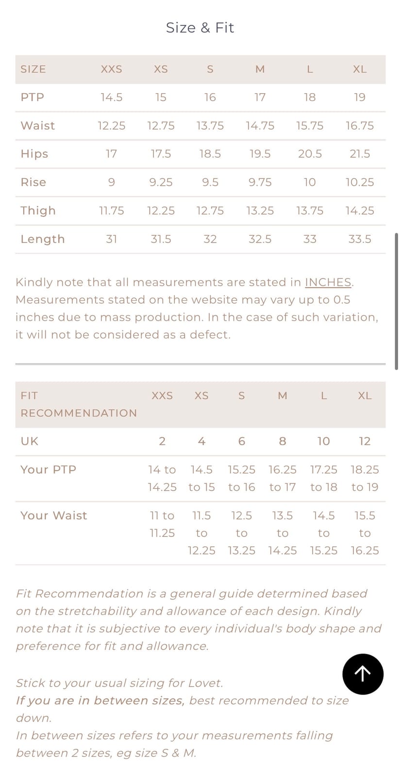Select the PTP row label
Viewport: 401px width, 776px height.
[33, 97]
